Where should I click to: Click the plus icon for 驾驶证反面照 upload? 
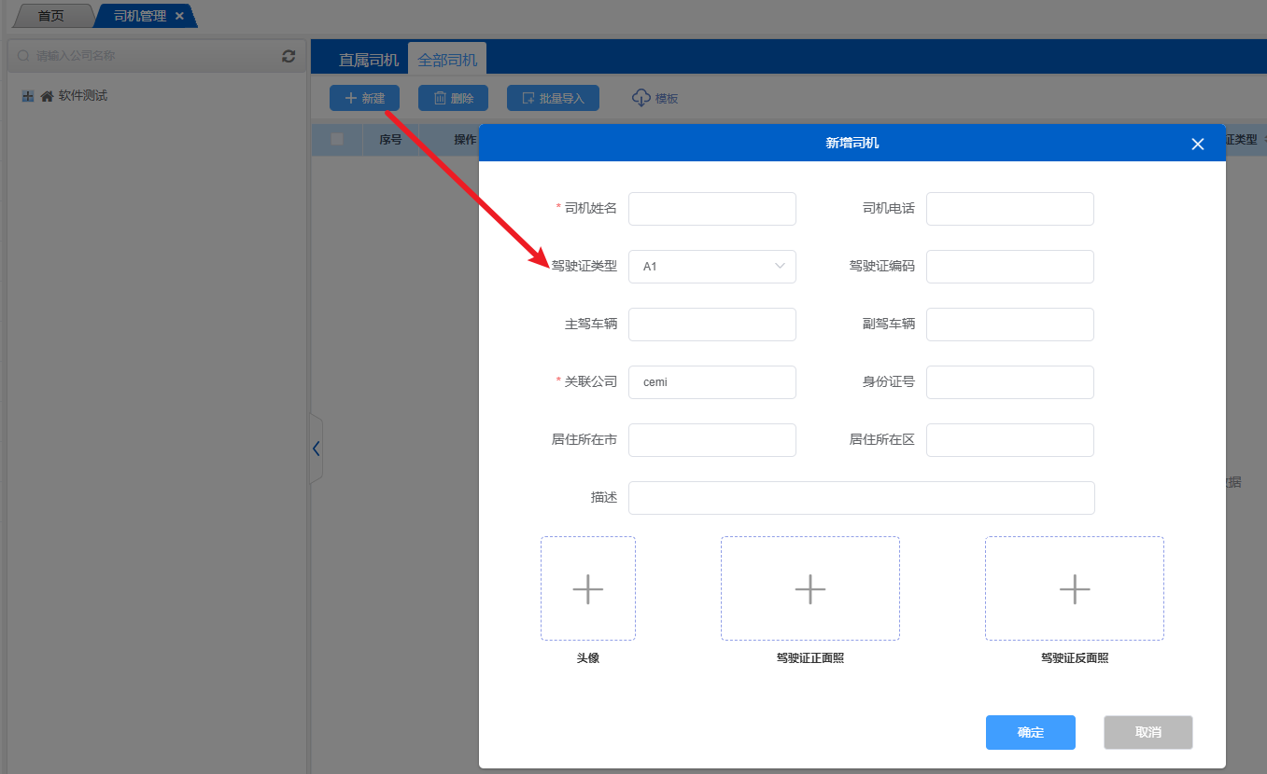pos(1074,589)
